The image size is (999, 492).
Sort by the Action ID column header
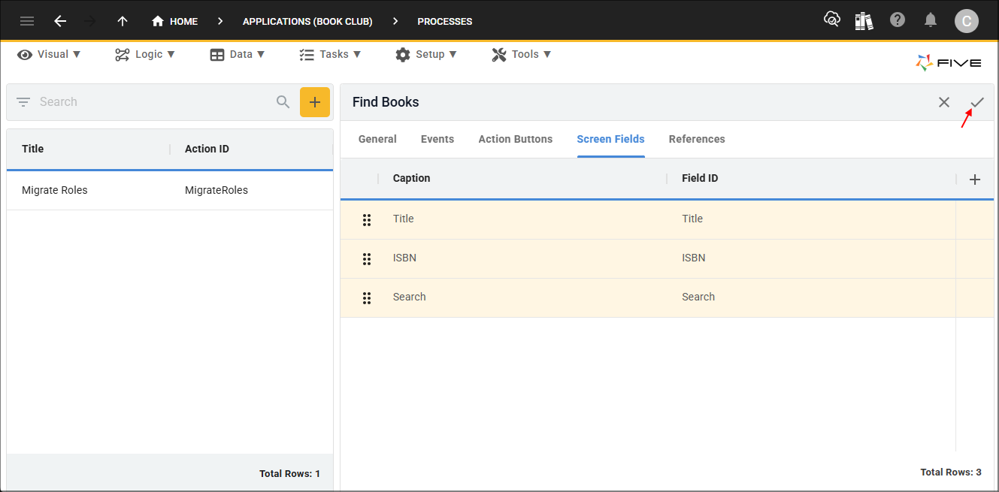pos(207,149)
